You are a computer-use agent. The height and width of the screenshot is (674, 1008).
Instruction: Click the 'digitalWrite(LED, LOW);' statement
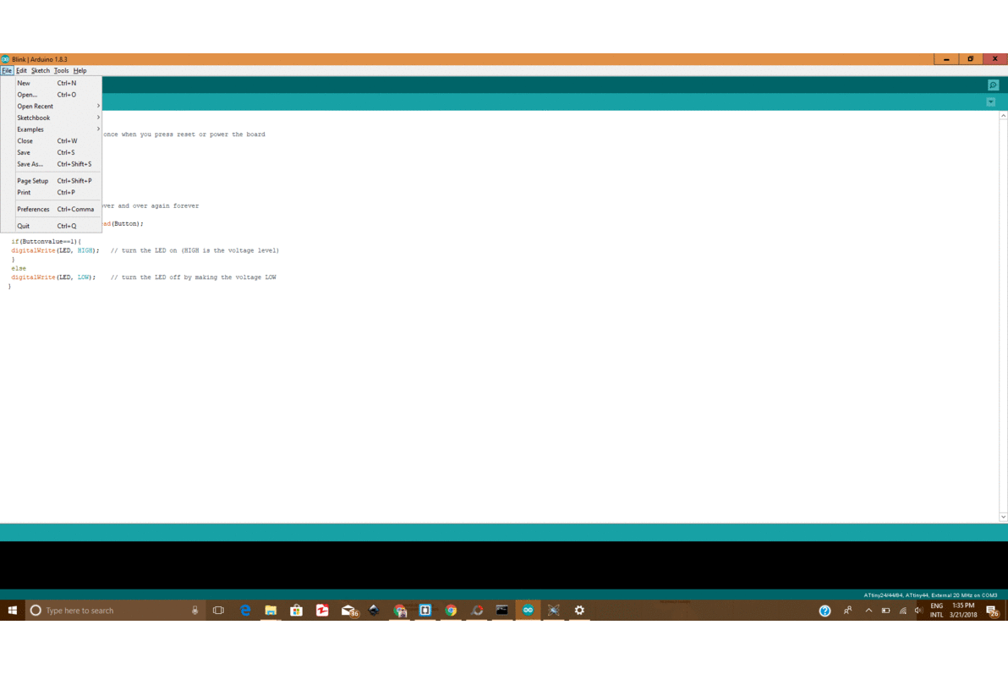tap(53, 277)
